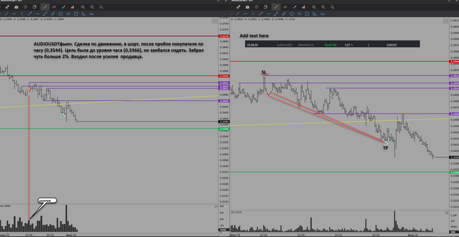This screenshot has width=459, height=237.
Task: Click the pie chart icon in left chart
Action: click(35, 7)
